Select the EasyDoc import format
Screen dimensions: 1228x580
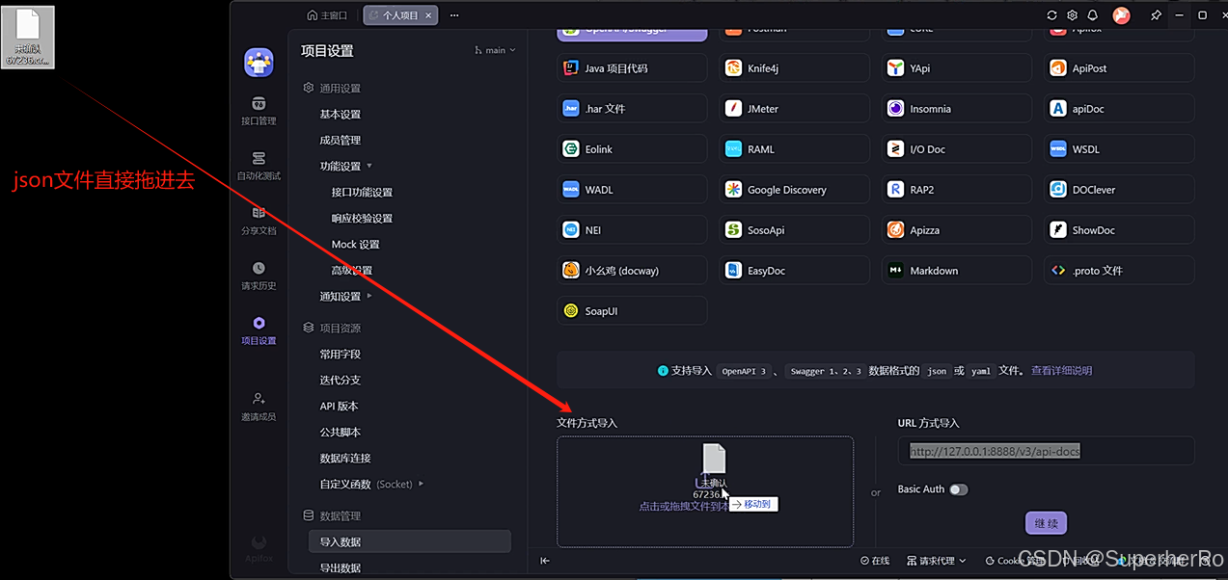[x=794, y=271]
